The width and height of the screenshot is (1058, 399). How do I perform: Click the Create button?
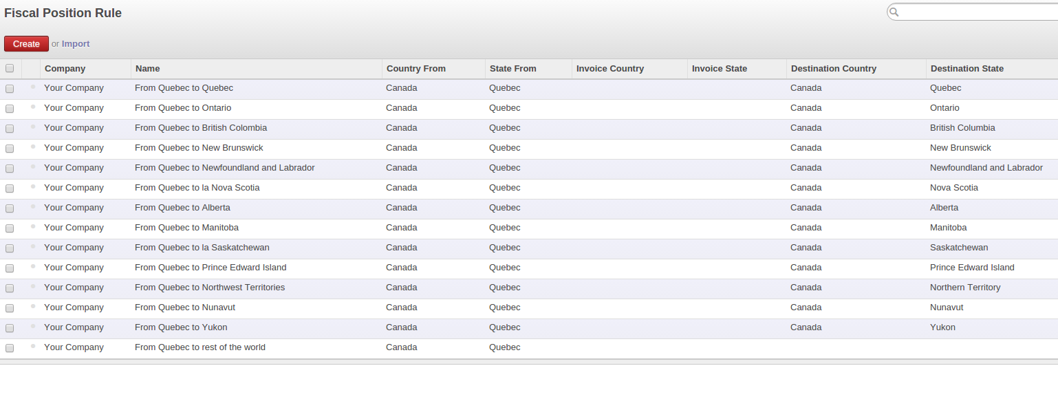[x=26, y=43]
